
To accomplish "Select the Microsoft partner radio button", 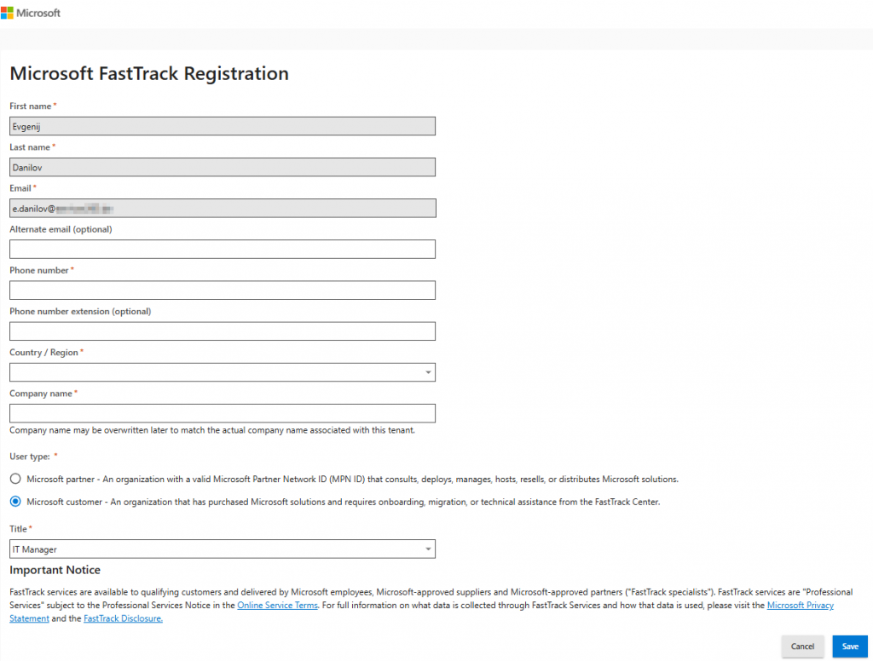I will click(15, 479).
